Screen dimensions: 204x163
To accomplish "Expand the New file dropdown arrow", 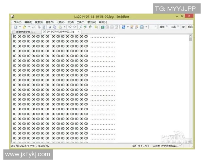I will (20, 27).
